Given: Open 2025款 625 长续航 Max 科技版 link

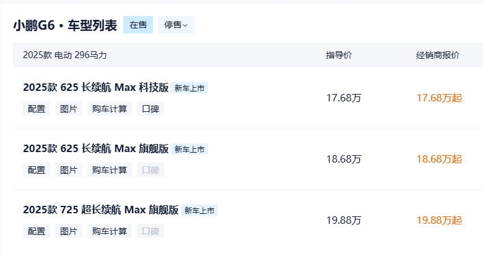Looking at the screenshot, I should [x=95, y=88].
